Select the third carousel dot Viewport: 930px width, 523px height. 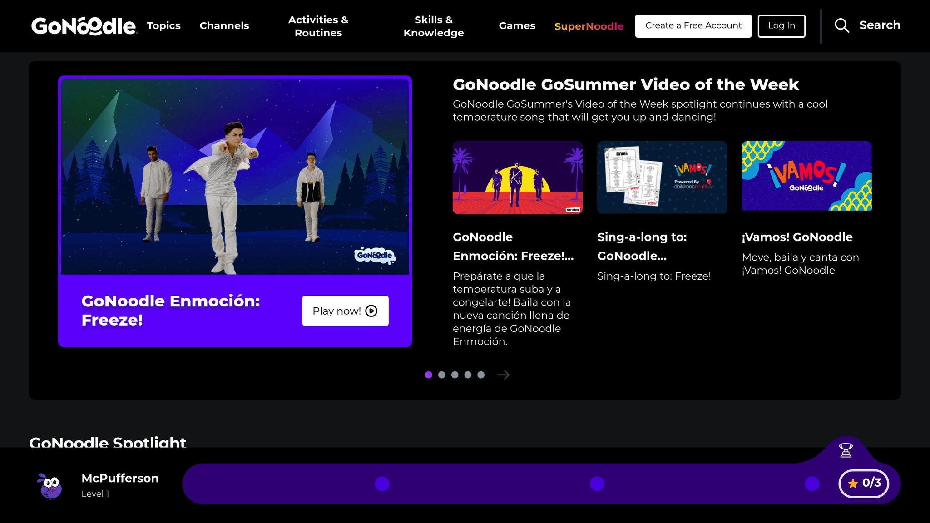click(x=455, y=375)
